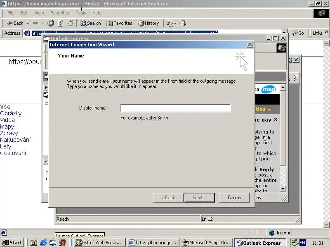330x248 pixels.
Task: Close the tip of the day pane
Action: click(x=276, y=120)
